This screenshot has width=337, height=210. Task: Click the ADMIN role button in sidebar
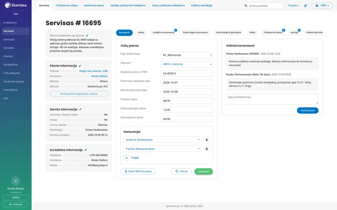coord(16,198)
